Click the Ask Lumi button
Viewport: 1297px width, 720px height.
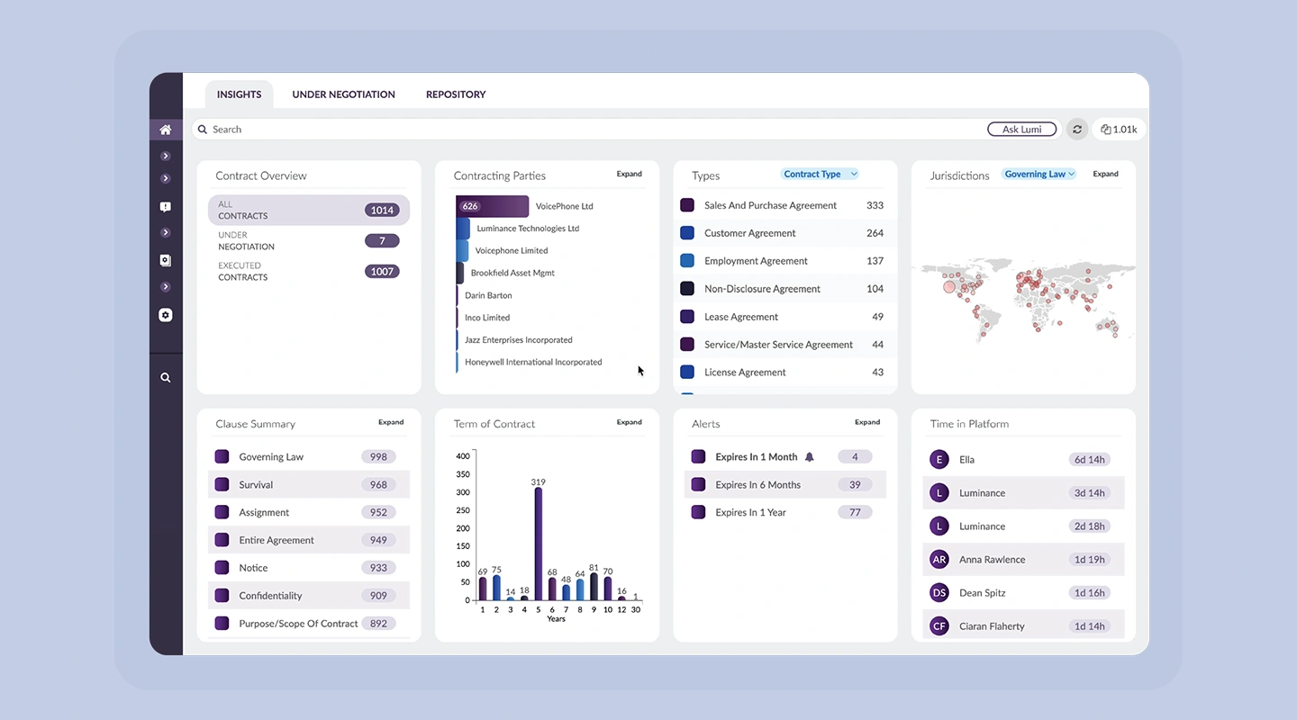(x=1022, y=130)
